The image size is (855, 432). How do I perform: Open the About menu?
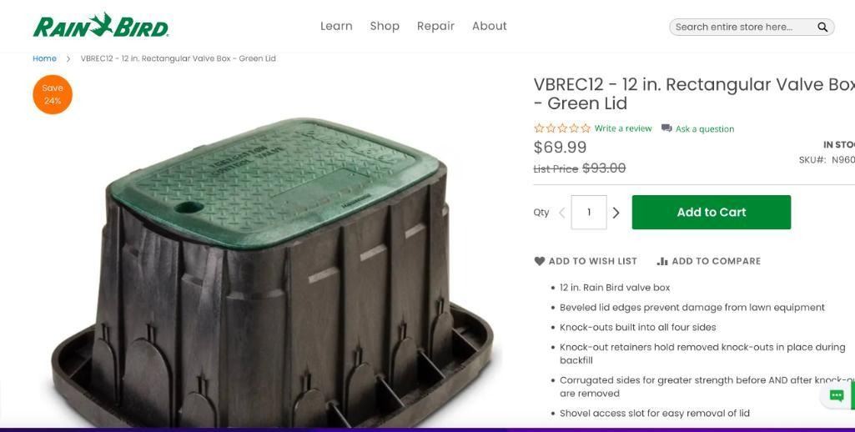pyautogui.click(x=489, y=26)
